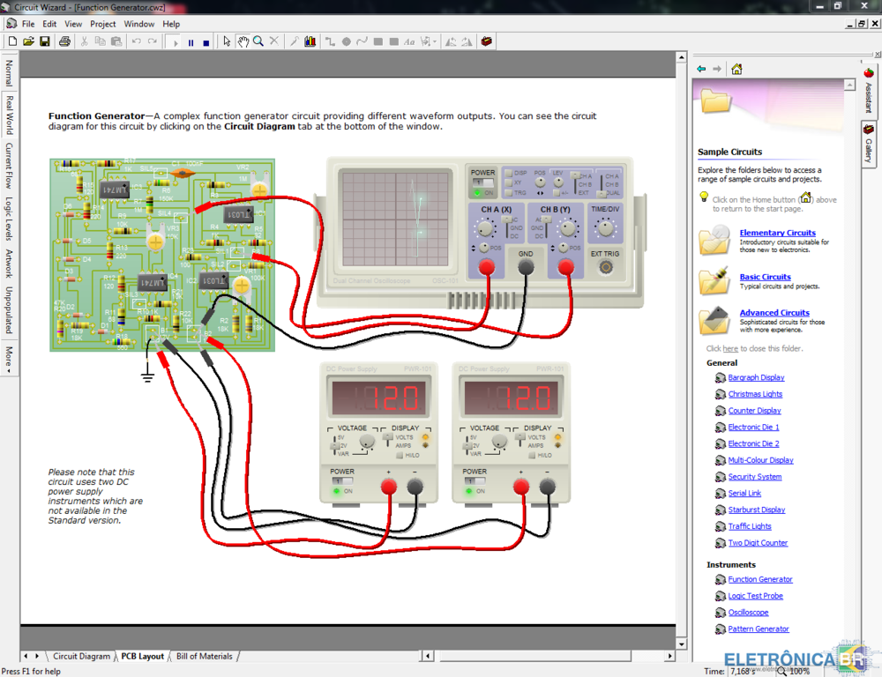The width and height of the screenshot is (882, 677).
Task: Print the document using the printer icon
Action: pos(64,41)
